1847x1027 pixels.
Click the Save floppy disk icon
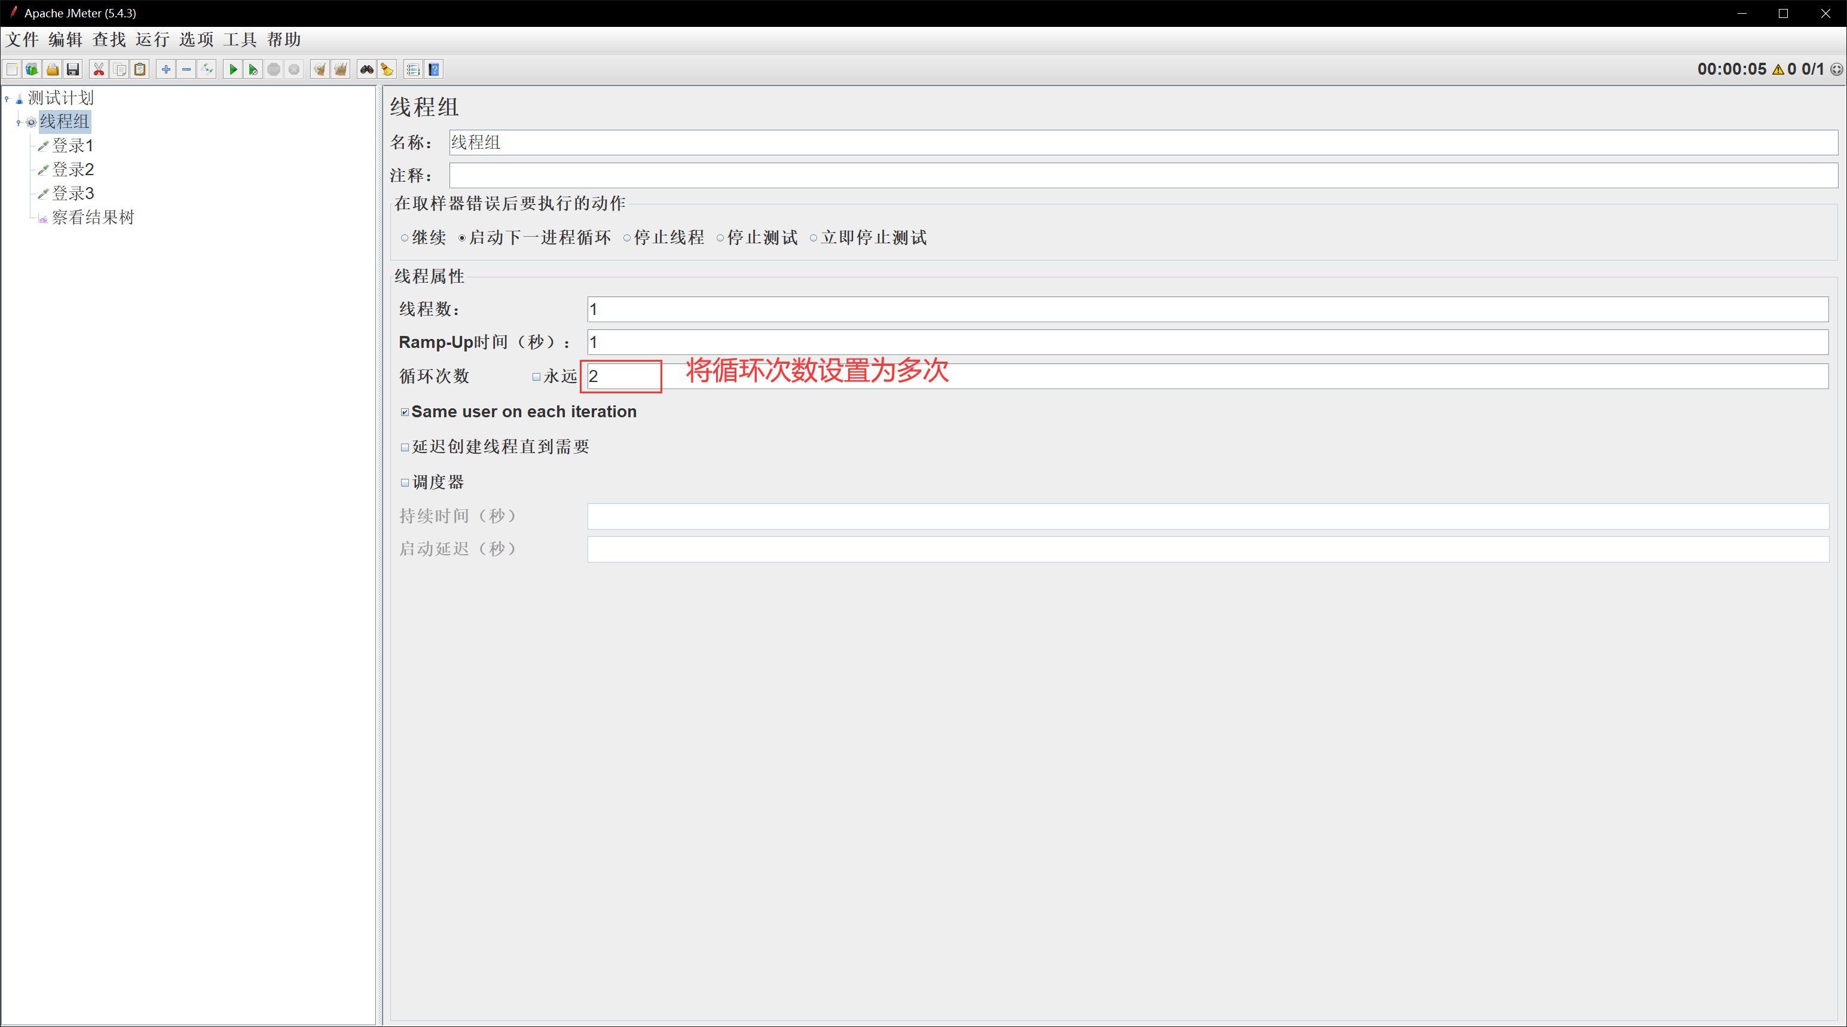(x=73, y=69)
